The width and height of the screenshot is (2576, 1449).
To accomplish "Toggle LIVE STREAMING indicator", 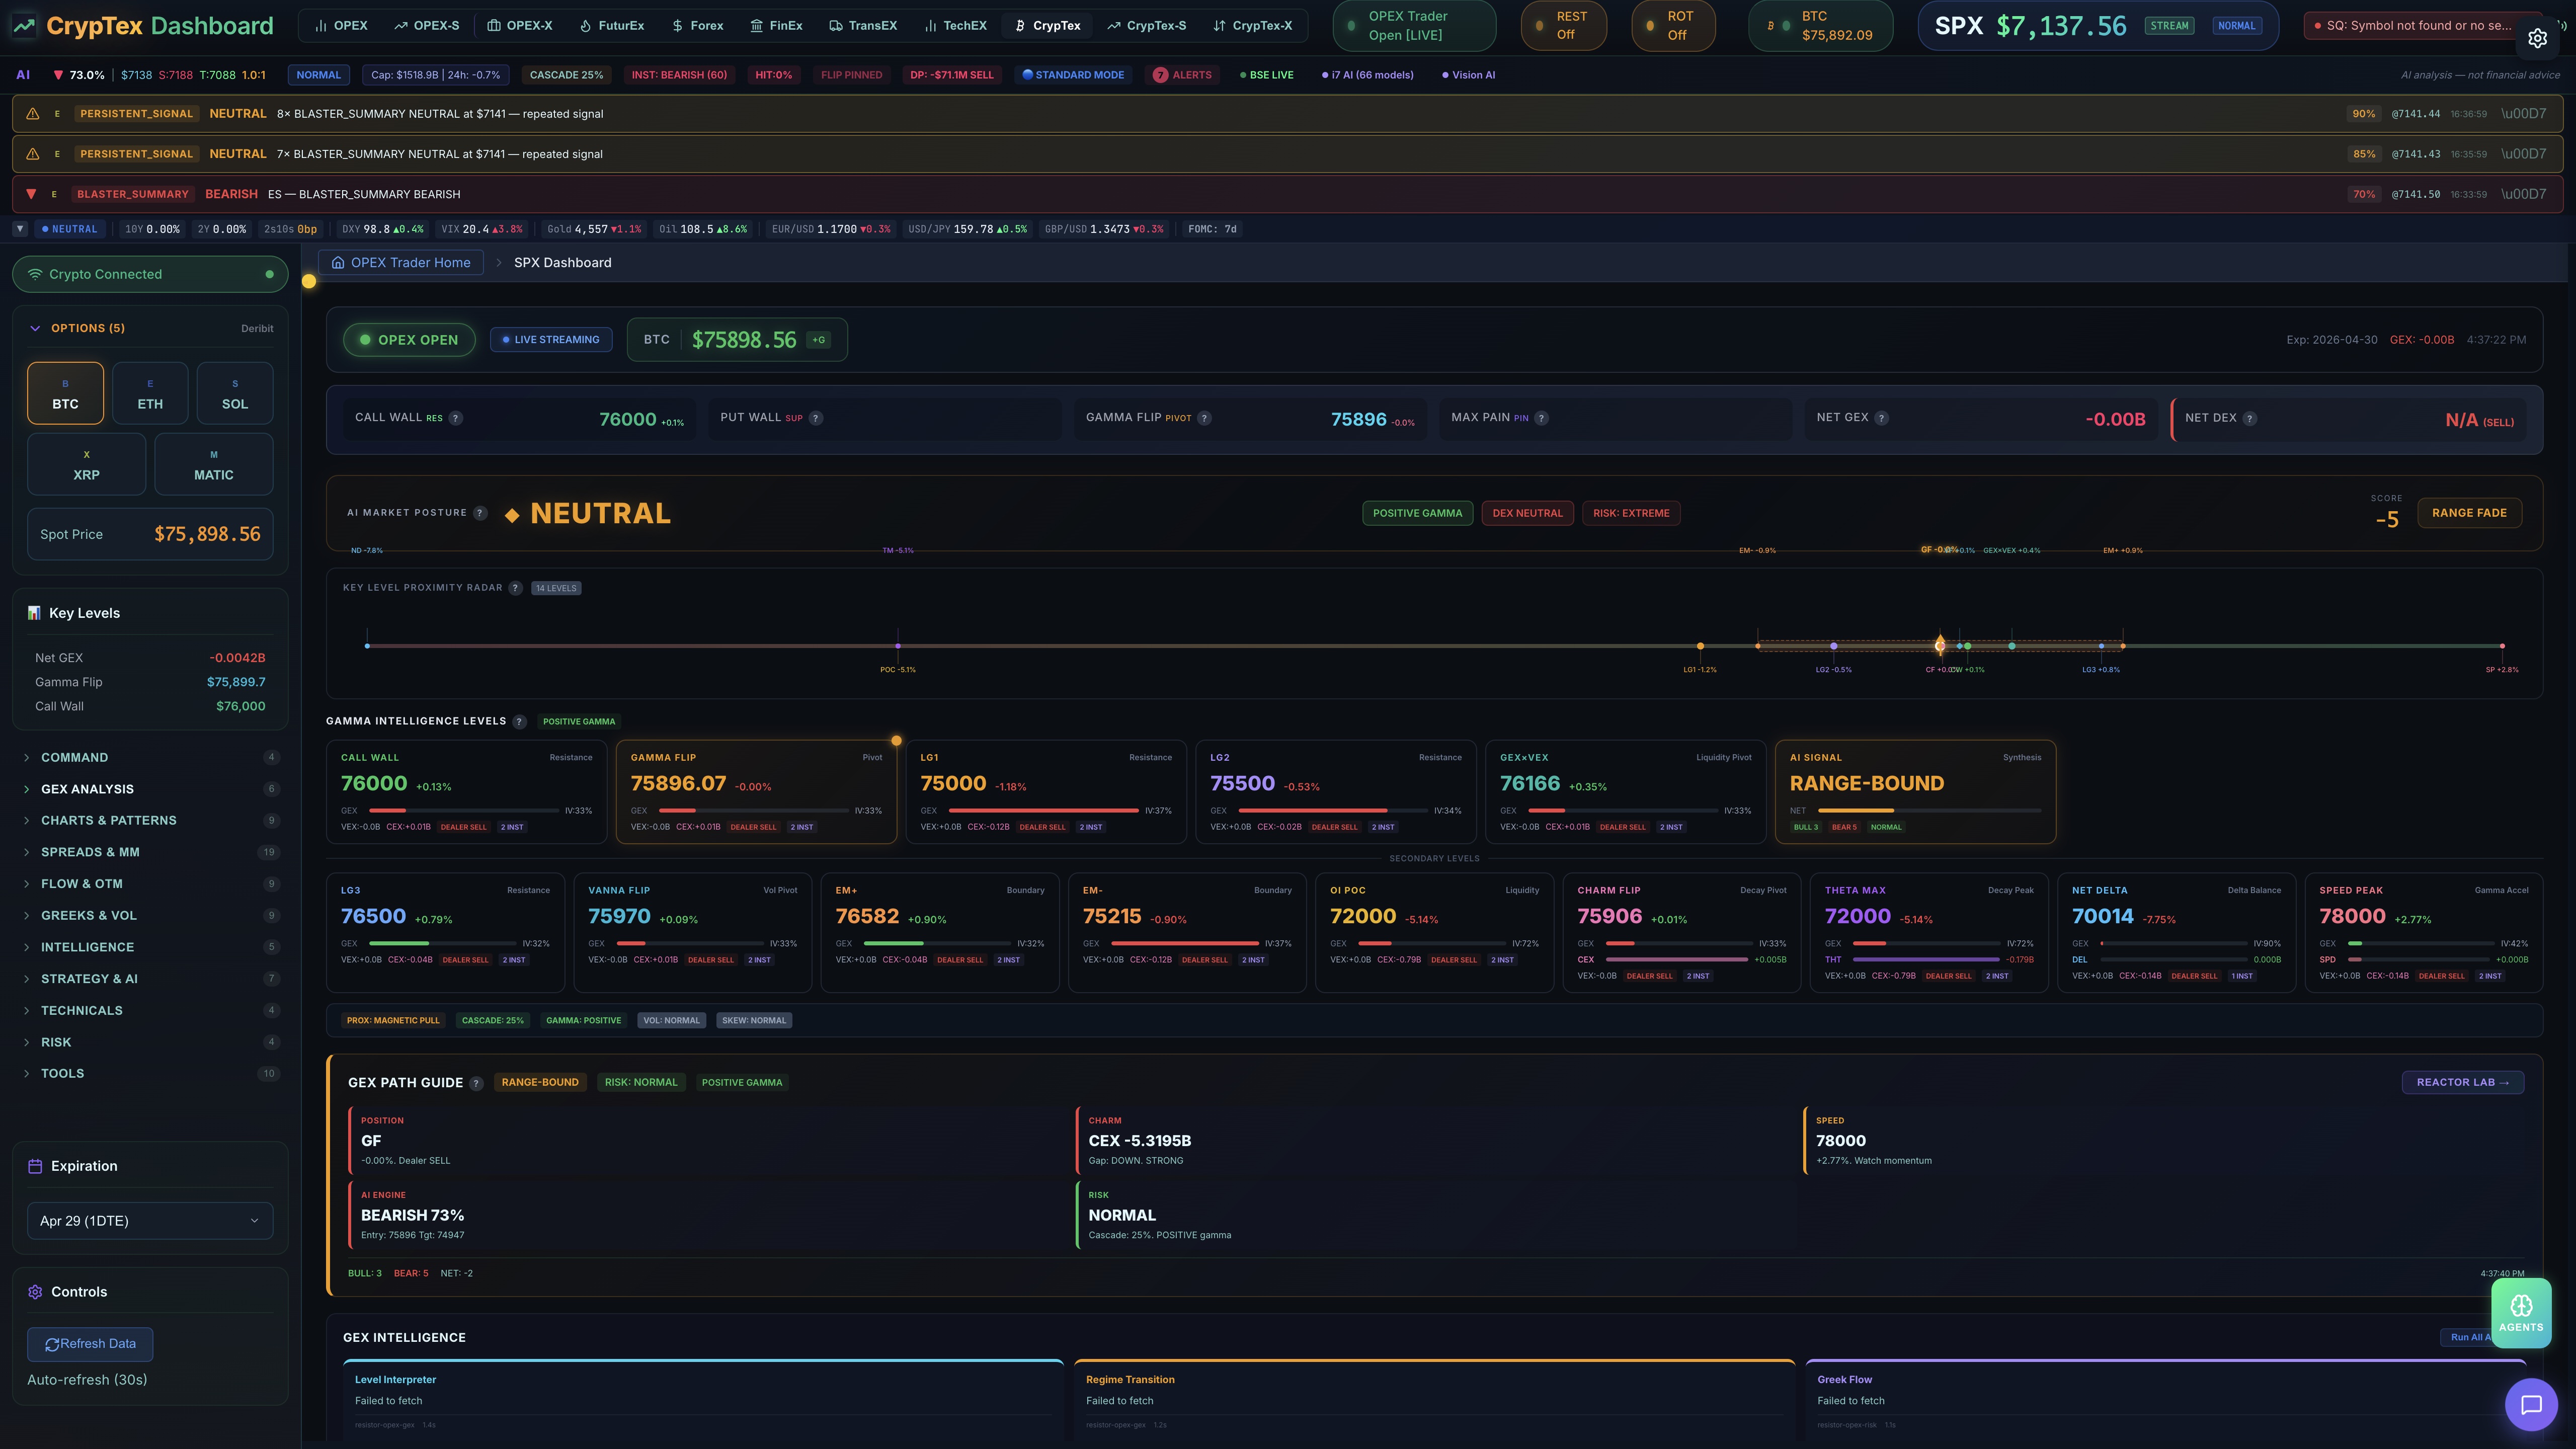I will 551,340.
